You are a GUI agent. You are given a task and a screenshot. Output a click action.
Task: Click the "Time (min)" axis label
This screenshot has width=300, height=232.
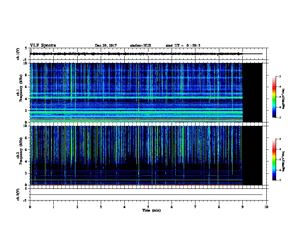pyautogui.click(x=152, y=210)
